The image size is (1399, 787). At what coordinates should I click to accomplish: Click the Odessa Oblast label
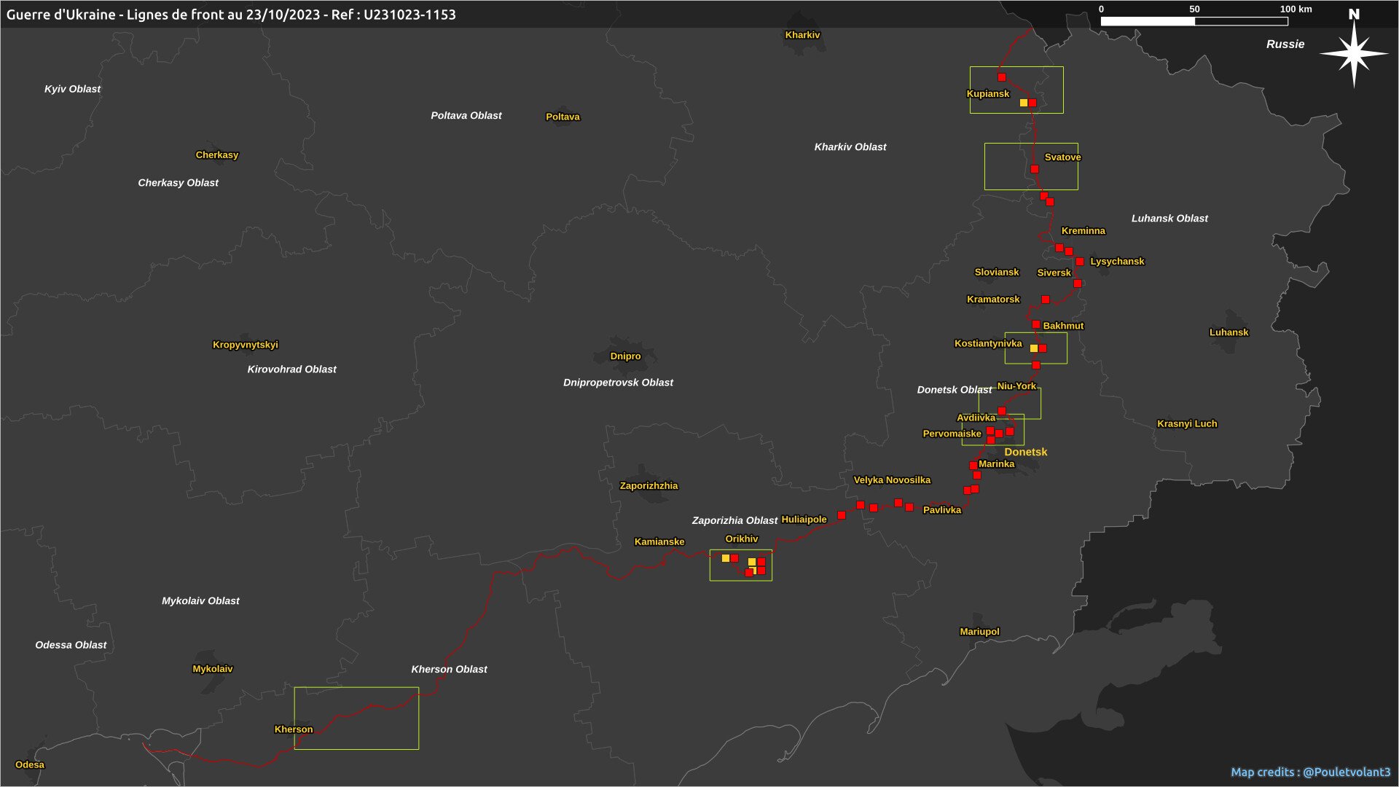click(x=71, y=645)
